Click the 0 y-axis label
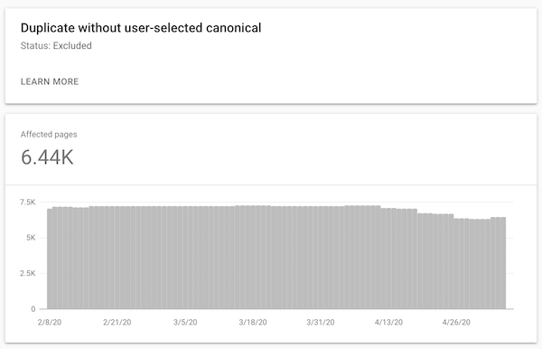The image size is (542, 349). [x=33, y=309]
